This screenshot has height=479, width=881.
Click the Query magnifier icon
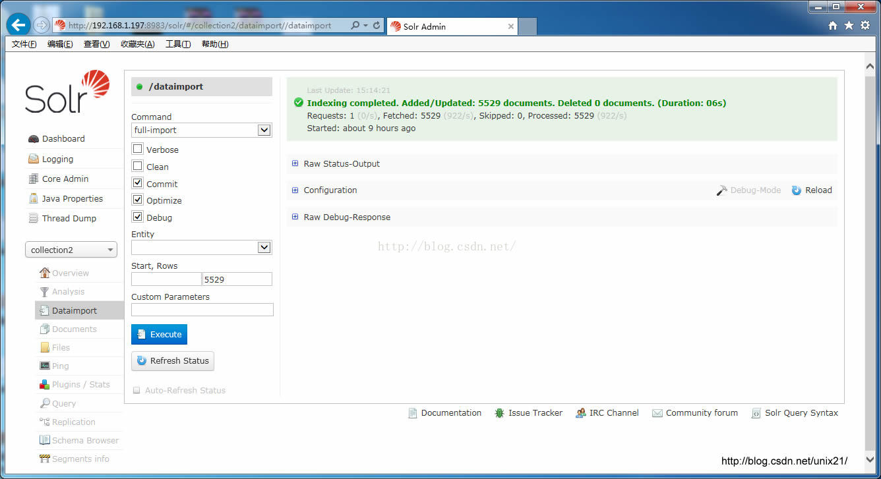[44, 403]
